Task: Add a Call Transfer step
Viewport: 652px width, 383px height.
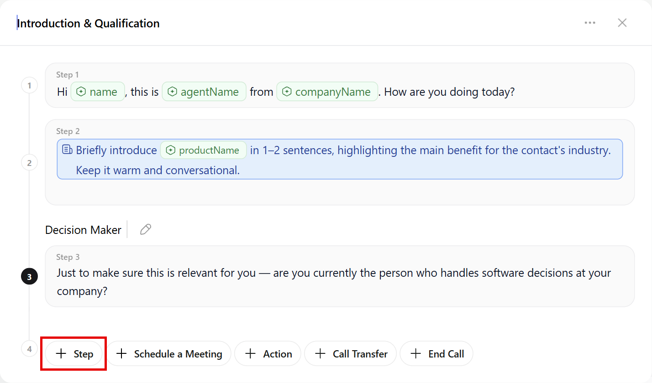Action: click(351, 353)
